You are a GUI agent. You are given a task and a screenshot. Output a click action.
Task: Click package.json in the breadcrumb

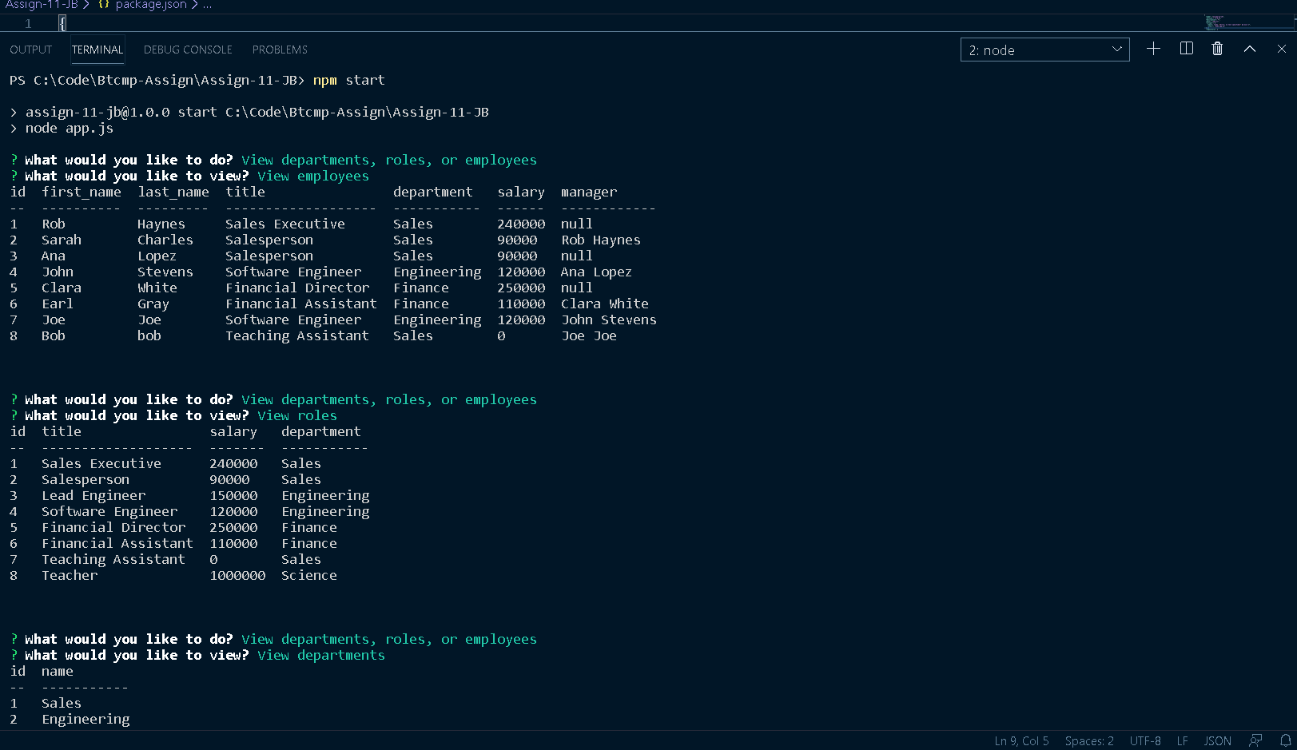tap(150, 5)
